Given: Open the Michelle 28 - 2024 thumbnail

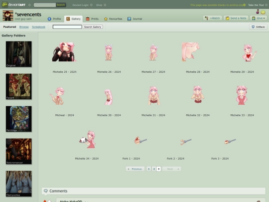Looking at the screenshot, I should point(191,52).
